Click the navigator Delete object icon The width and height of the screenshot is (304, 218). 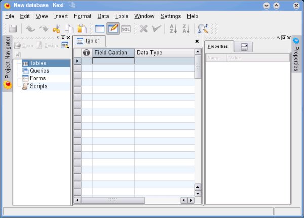(18, 55)
